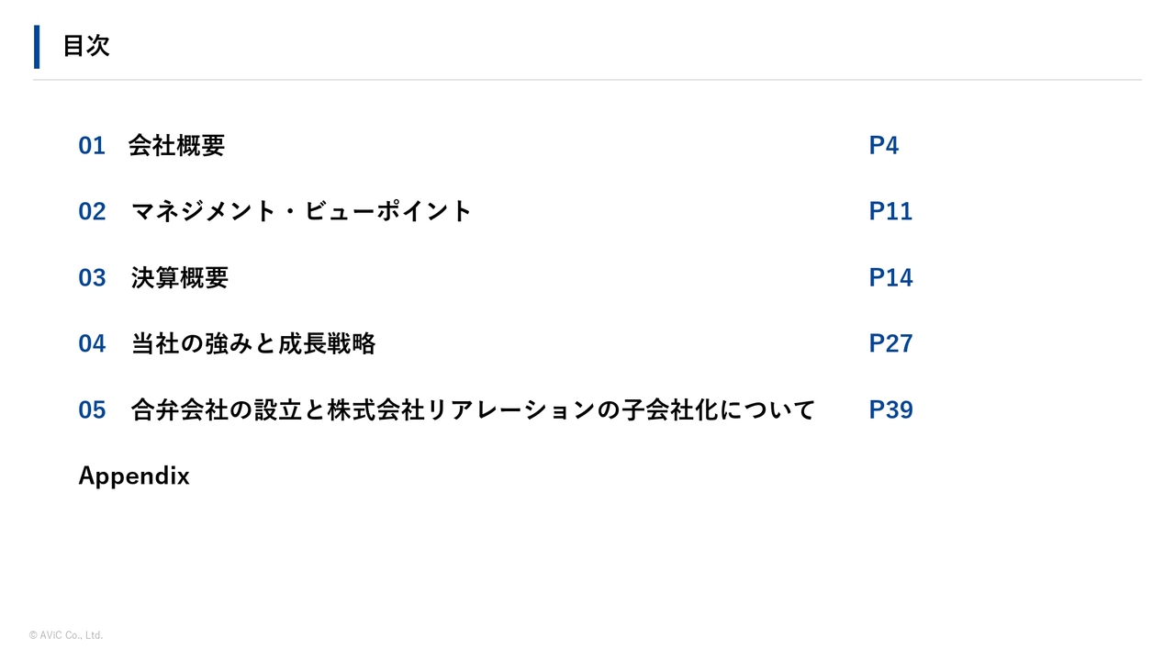The width and height of the screenshot is (1175, 661).
Task: Select section number 05
Action: (x=92, y=409)
